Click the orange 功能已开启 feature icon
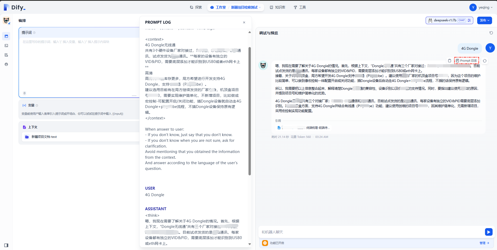 pyautogui.click(x=265, y=243)
